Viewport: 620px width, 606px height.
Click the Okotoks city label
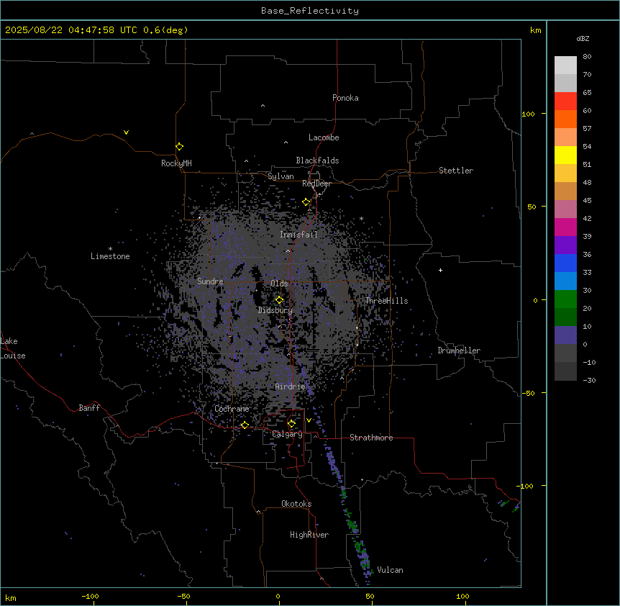296,504
